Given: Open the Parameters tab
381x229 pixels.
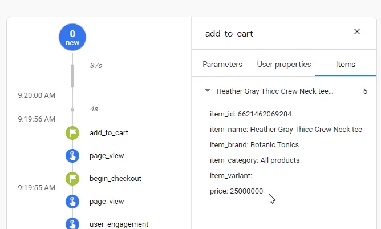Looking at the screenshot, I should pyautogui.click(x=222, y=65).
